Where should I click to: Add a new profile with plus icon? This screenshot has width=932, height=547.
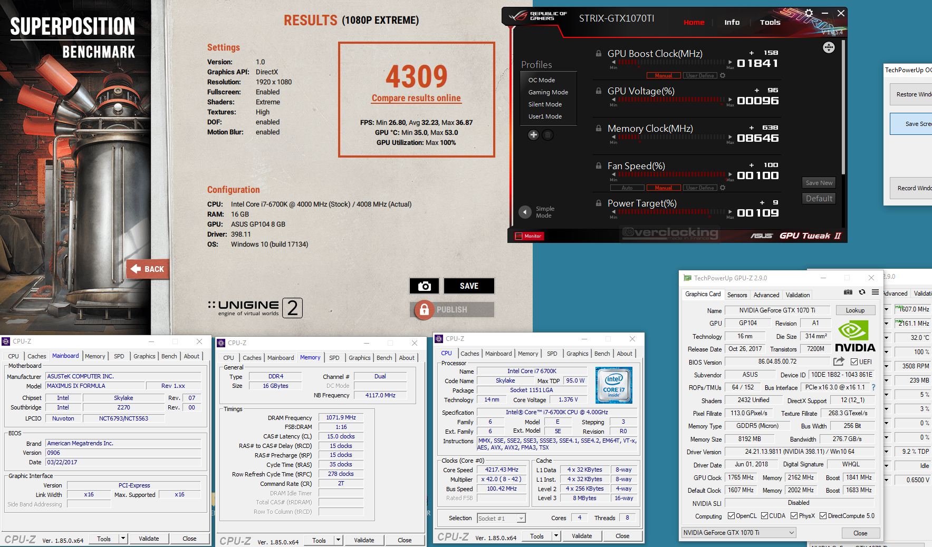534,135
